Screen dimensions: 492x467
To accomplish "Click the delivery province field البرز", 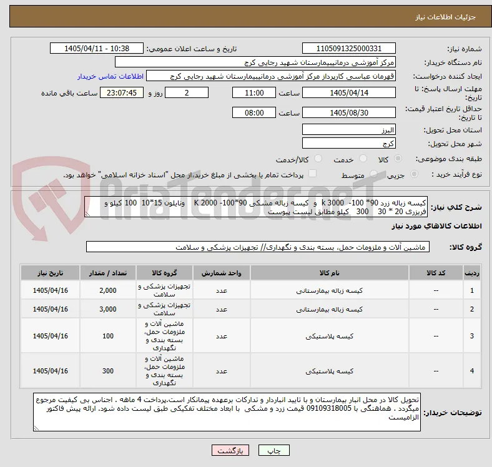I will (348, 129).
